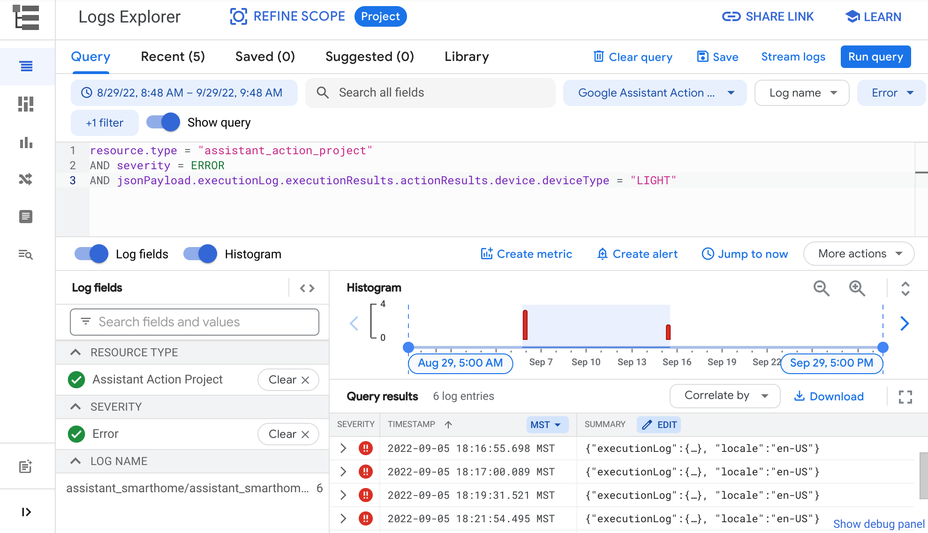Click the Fullscreen expand icon
The image size is (928, 533).
coord(905,397)
